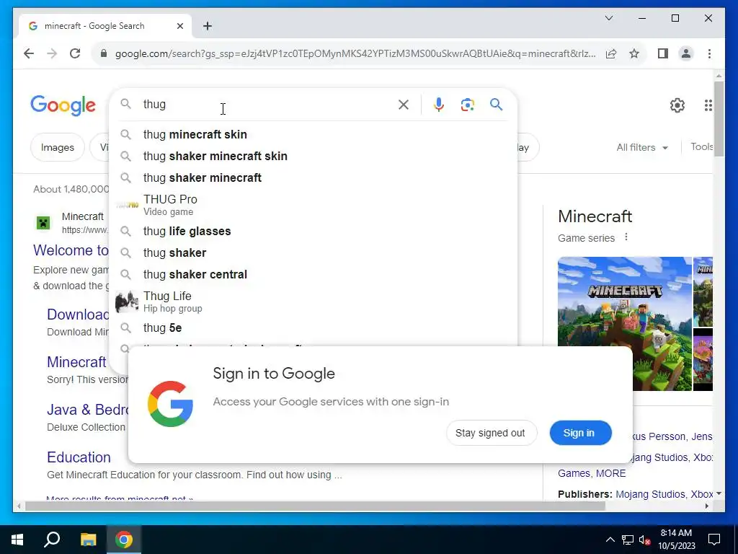Click the blue Sign in button
The height and width of the screenshot is (554, 738).
pyautogui.click(x=580, y=433)
